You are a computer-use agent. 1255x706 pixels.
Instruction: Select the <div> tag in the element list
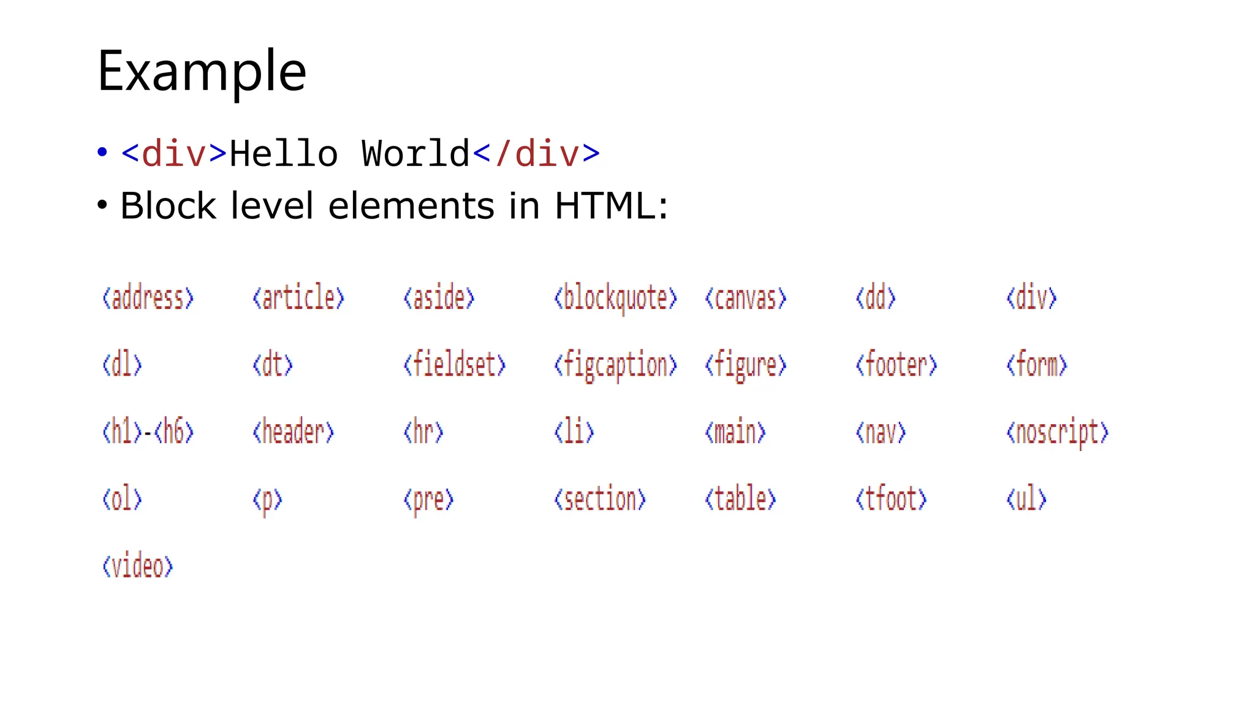tap(1031, 298)
